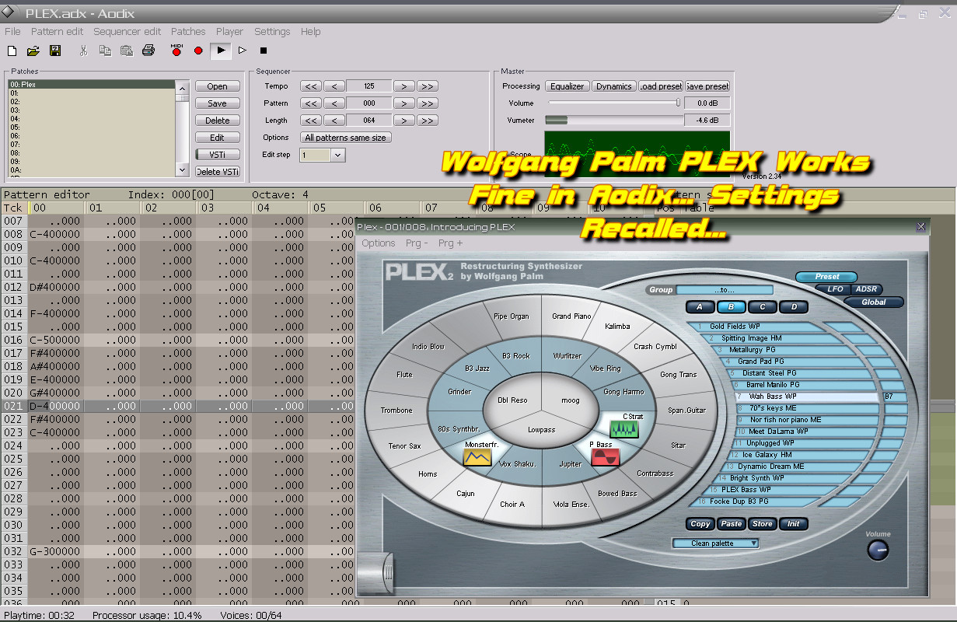Decrease Pattern number by single step
The image size is (957, 622).
334,103
